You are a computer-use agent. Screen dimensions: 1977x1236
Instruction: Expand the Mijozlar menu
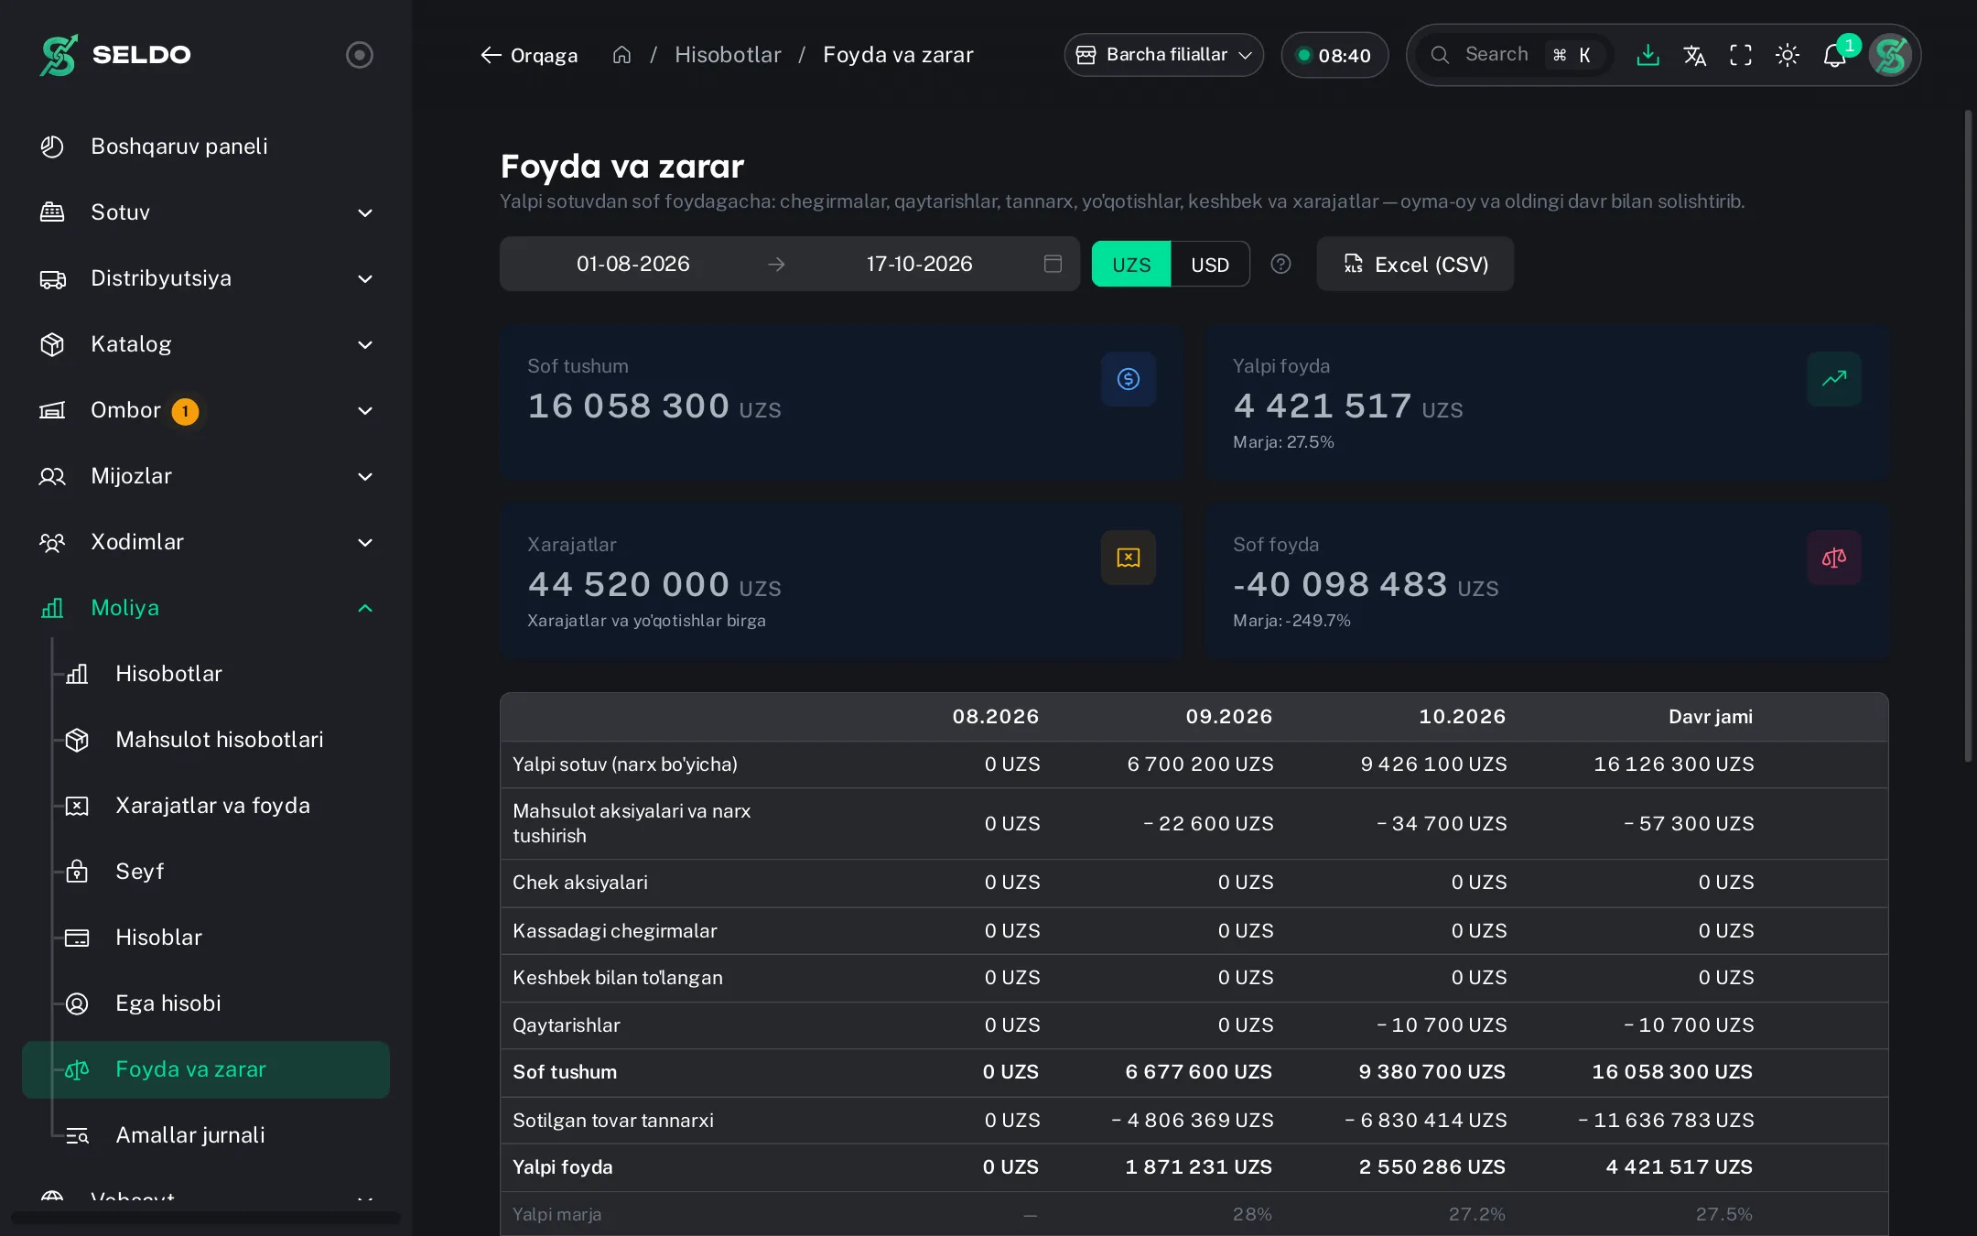coord(206,476)
